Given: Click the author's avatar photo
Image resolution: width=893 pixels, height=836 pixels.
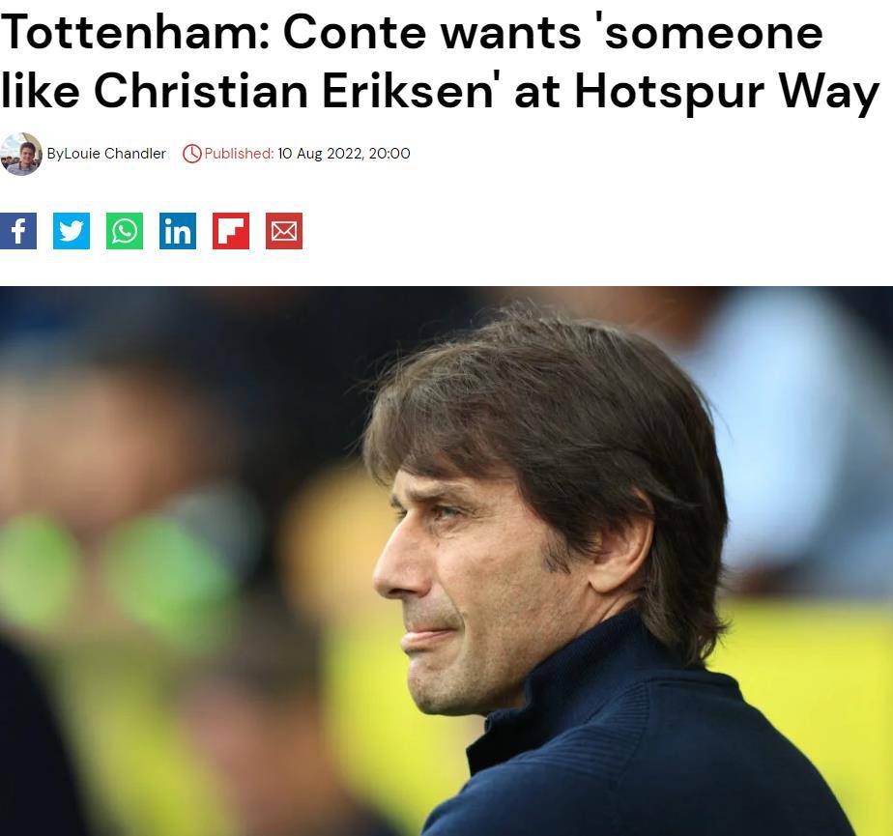Looking at the screenshot, I should 21,154.
